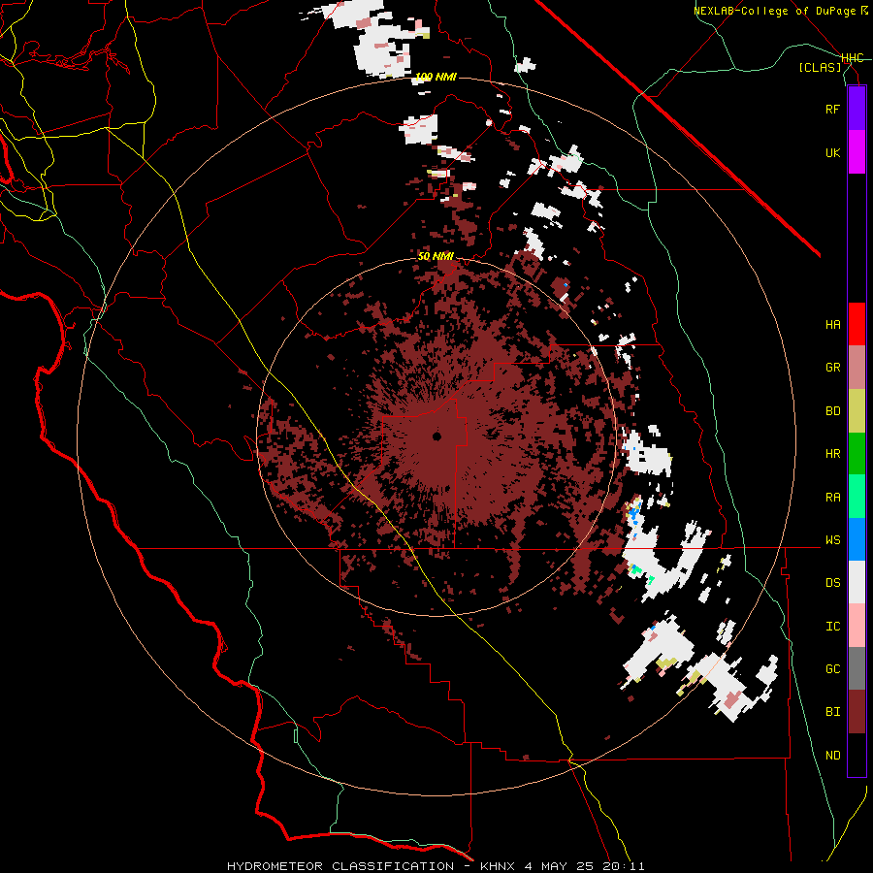873x873 pixels.
Task: Click the ND black legend swatch
Action: [857, 755]
